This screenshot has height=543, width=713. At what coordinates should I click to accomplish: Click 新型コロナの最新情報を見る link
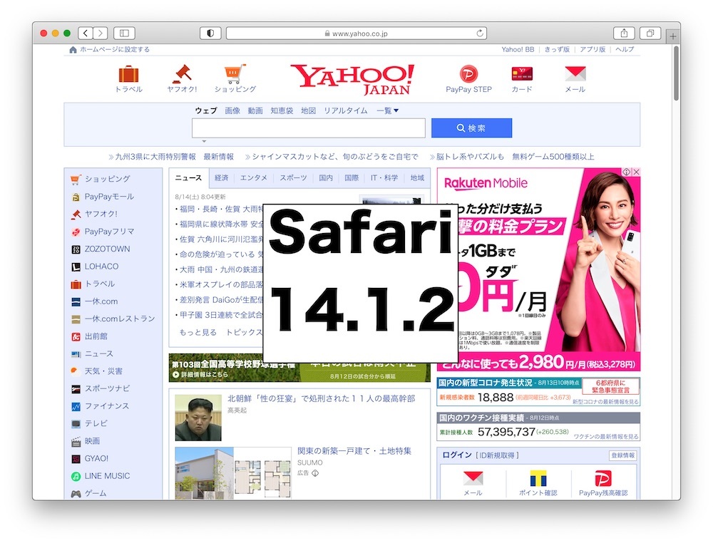point(605,402)
